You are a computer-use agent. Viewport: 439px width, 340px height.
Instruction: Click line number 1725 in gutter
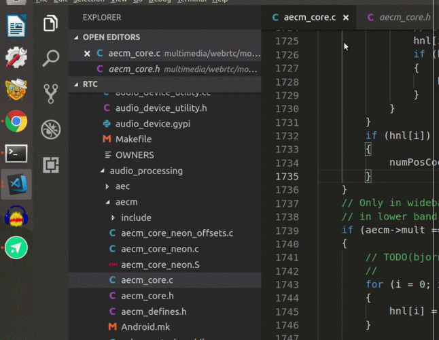click(287, 41)
